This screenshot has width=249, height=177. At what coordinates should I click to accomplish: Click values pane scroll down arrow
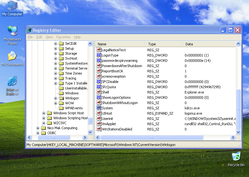pyautogui.click(x=238, y=132)
